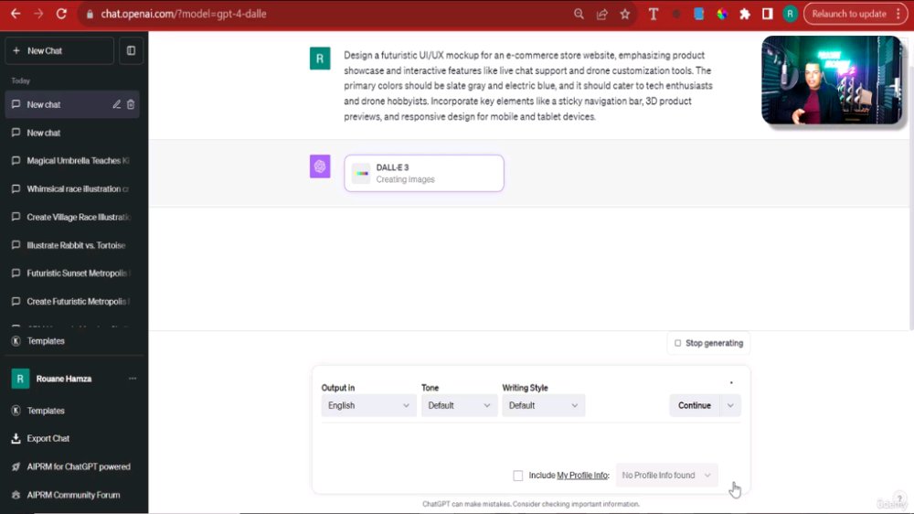Click the Export Chat download icon
This screenshot has width=914, height=514.
[16, 439]
